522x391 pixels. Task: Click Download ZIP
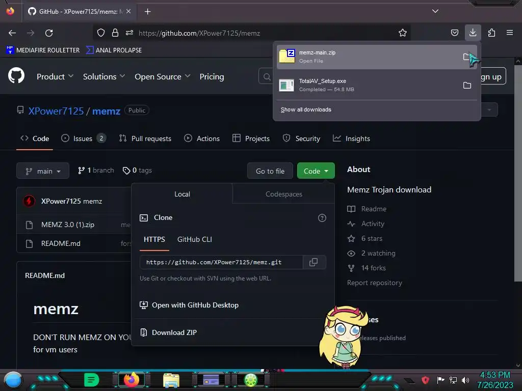click(168, 332)
